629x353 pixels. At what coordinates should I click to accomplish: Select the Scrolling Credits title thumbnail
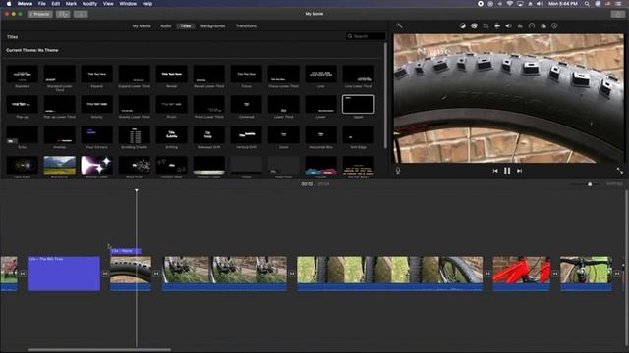coord(134,135)
